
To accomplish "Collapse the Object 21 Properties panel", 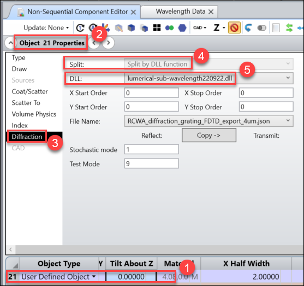I will click(11, 43).
